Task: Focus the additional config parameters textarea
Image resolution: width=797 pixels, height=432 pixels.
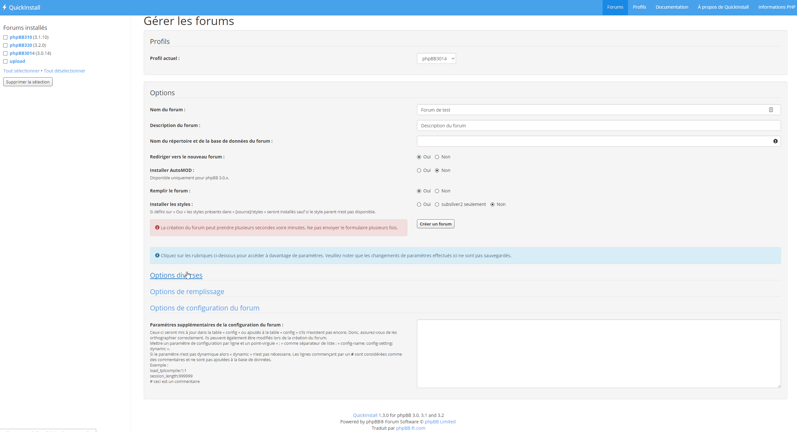Action: coord(598,353)
